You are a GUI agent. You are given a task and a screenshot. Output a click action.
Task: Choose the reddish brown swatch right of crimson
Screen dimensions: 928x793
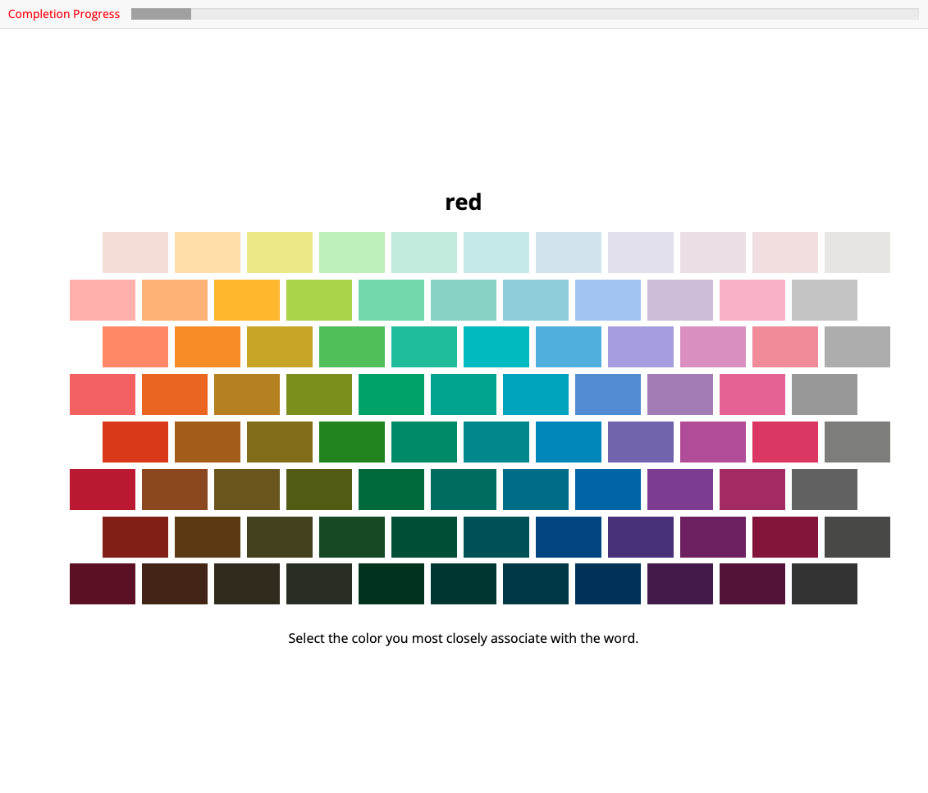click(175, 490)
